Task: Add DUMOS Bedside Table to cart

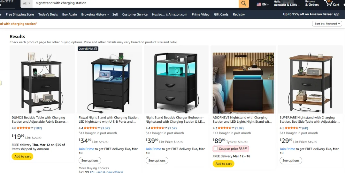Action: pyautogui.click(x=22, y=156)
